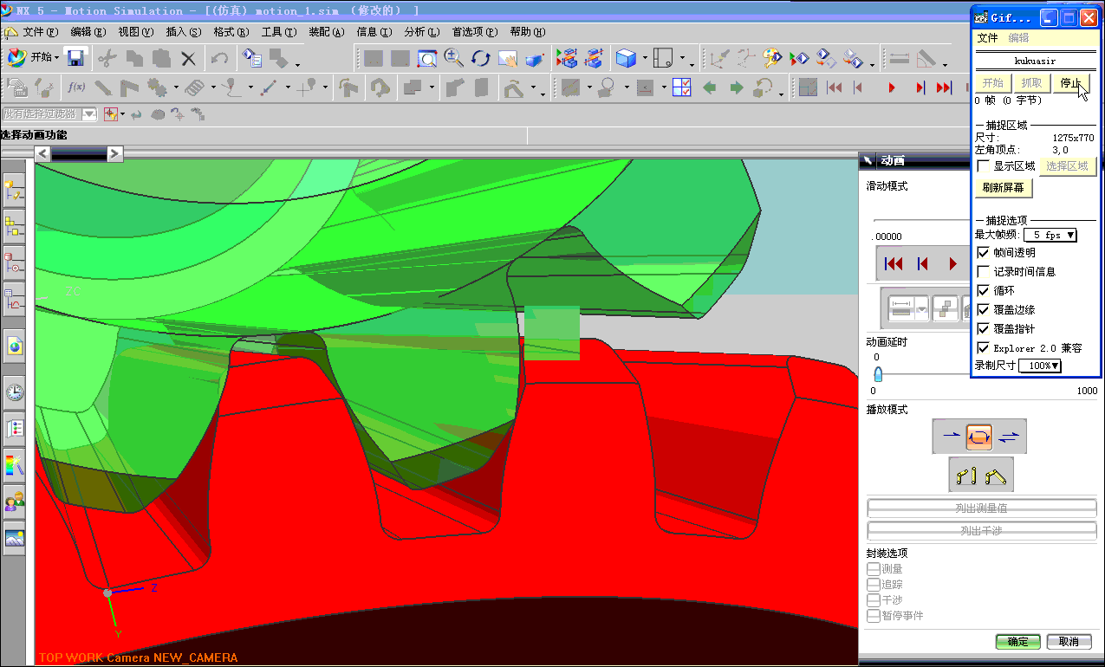Click the 帮助(H) menu
The width and height of the screenshot is (1105, 667).
[x=528, y=32]
